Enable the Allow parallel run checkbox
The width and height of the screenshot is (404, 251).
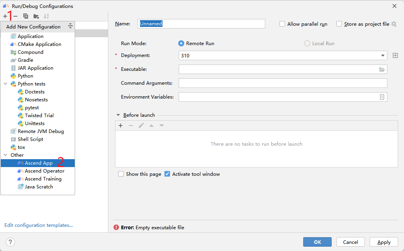[x=282, y=24]
